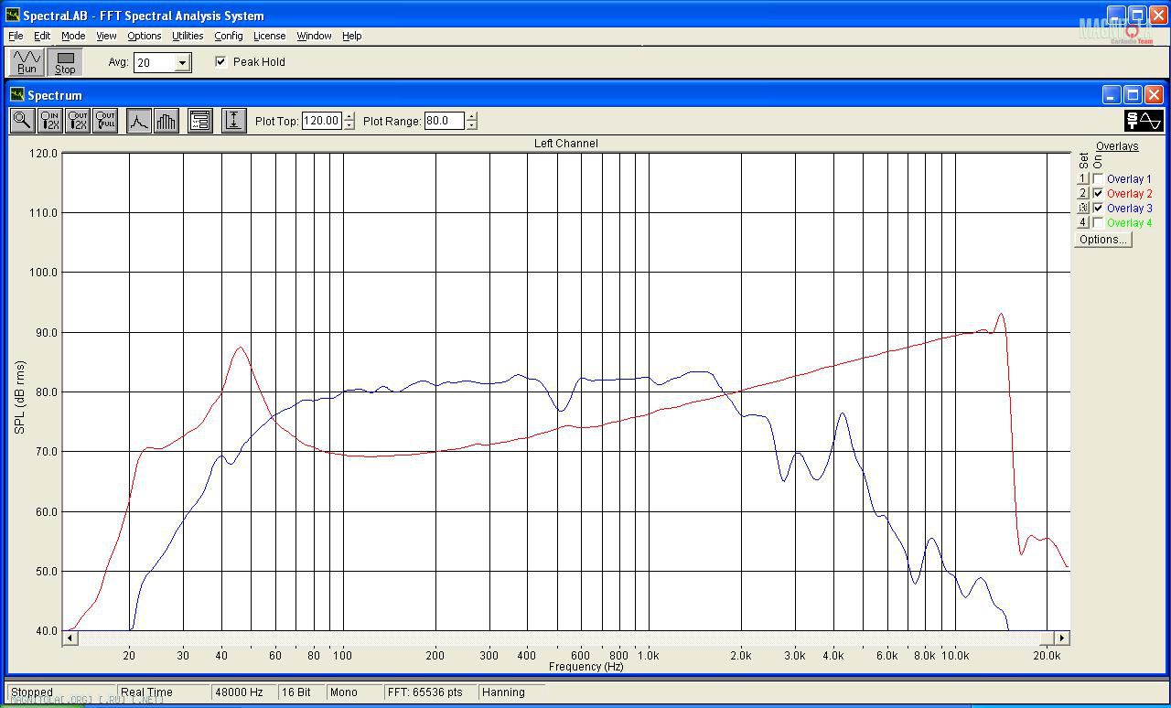
Task: Increase Plot Top with the up arrow
Action: (x=349, y=116)
